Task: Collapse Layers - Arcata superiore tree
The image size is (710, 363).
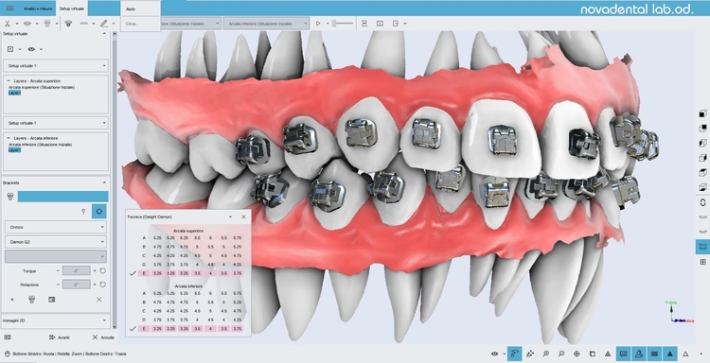Action: point(9,81)
